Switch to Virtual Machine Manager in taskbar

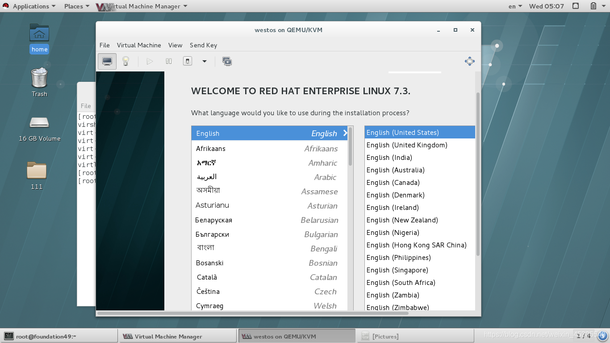click(177, 335)
